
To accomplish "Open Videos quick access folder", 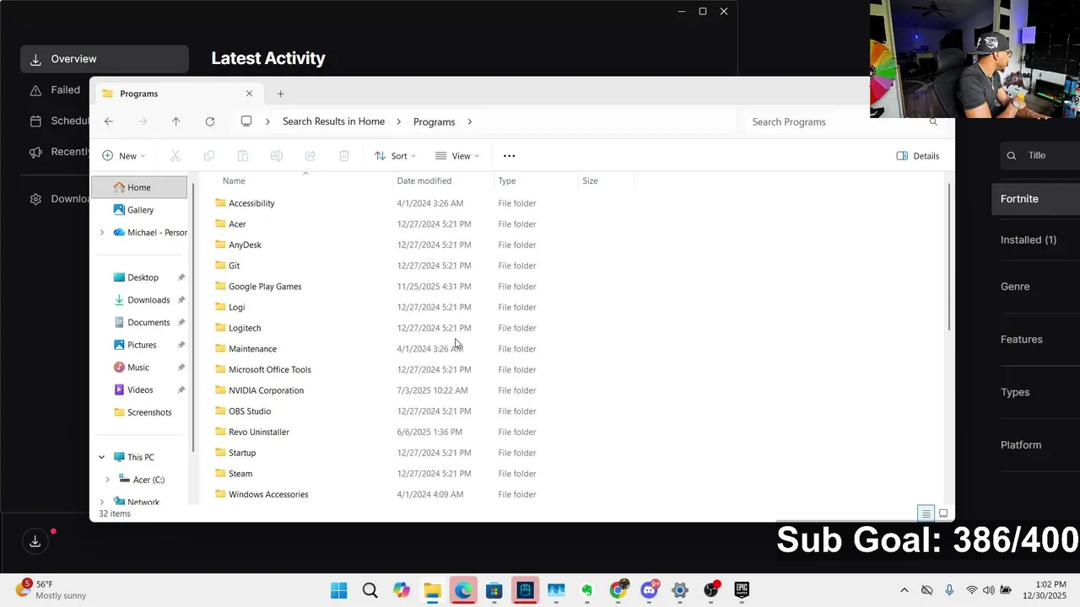I will click(140, 389).
